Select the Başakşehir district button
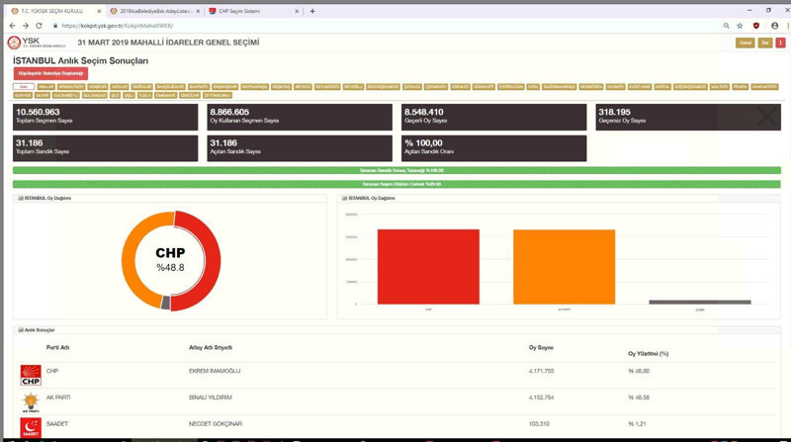 pyautogui.click(x=225, y=87)
